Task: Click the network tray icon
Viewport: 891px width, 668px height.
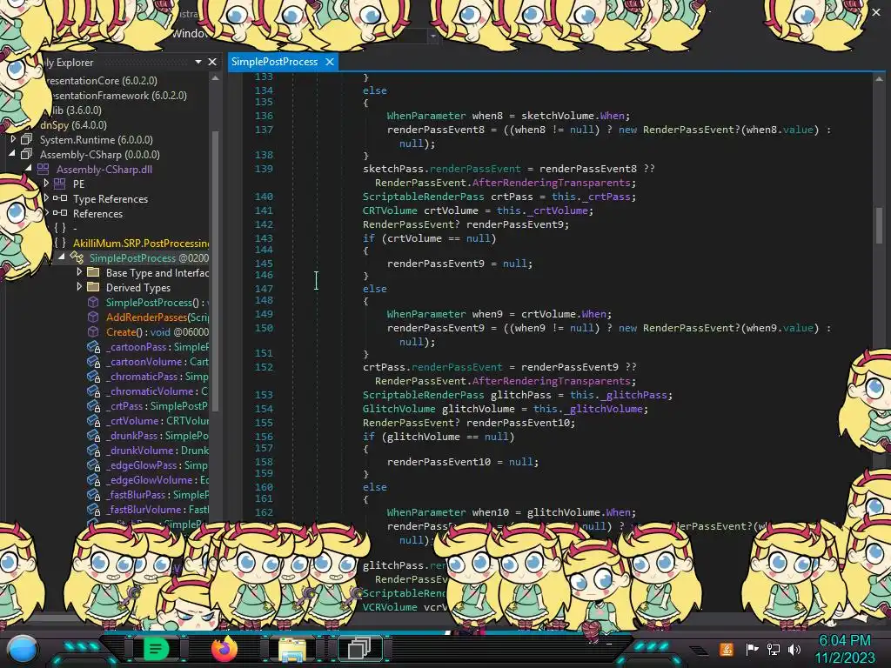Action: (773, 649)
